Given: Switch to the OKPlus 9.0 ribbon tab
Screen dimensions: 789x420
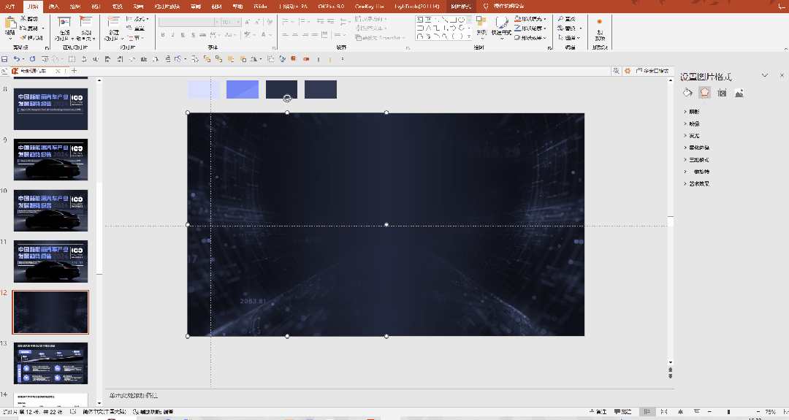Looking at the screenshot, I should [x=331, y=7].
